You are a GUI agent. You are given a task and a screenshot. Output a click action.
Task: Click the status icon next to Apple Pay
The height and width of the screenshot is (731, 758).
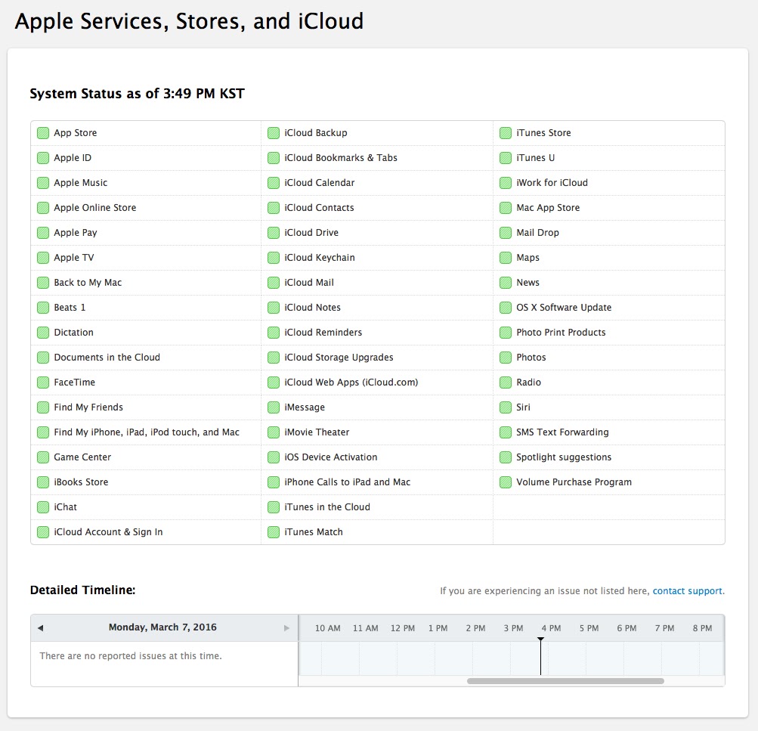tap(43, 233)
